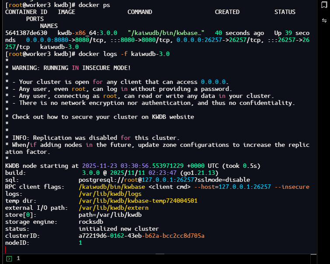Click the '--insecure' flag text

(292, 187)
